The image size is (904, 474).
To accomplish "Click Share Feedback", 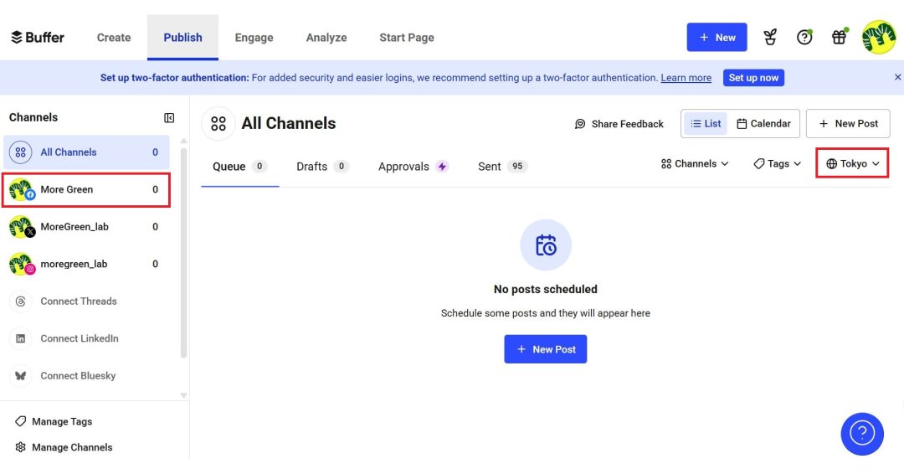I will point(619,124).
